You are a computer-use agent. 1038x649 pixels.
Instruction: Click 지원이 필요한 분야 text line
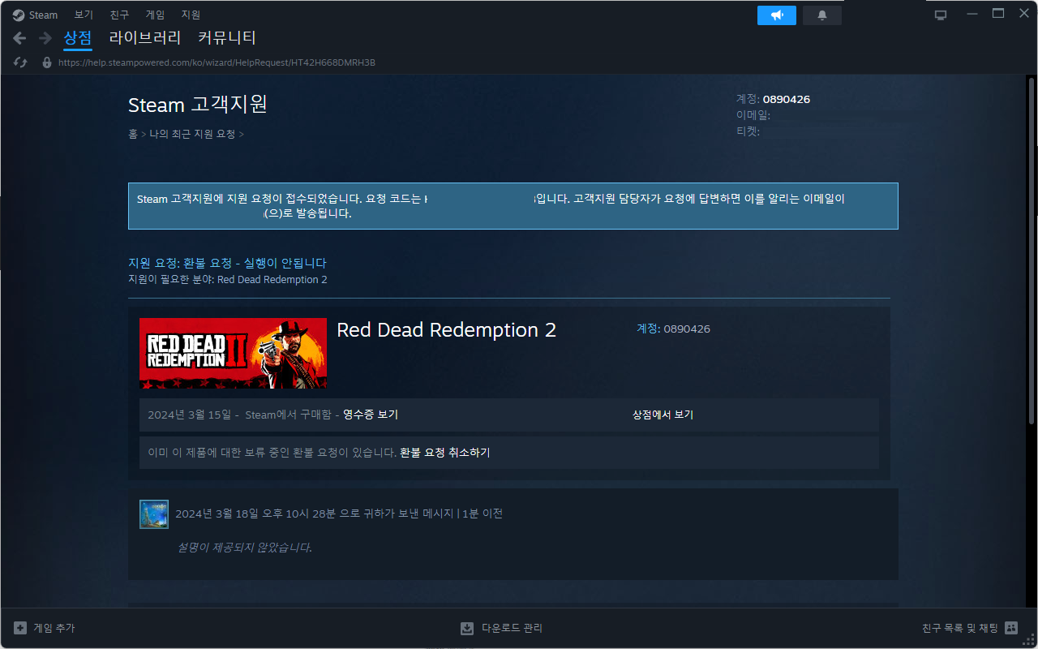tap(228, 280)
